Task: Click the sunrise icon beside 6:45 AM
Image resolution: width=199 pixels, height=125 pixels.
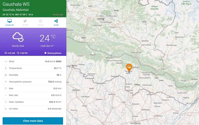Action: coord(6,53)
